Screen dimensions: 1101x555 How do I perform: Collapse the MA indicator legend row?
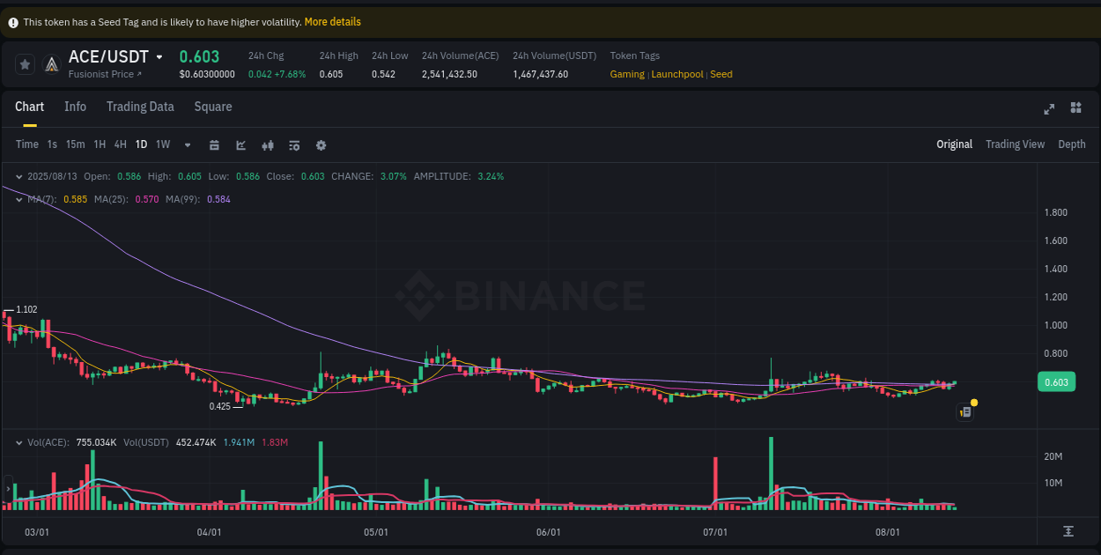point(18,199)
